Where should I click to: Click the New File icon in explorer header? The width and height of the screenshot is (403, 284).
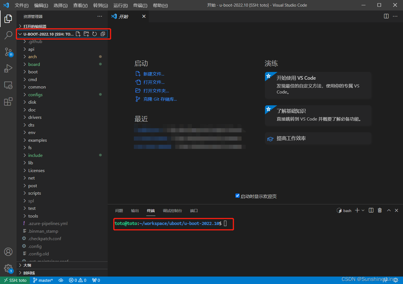point(78,34)
